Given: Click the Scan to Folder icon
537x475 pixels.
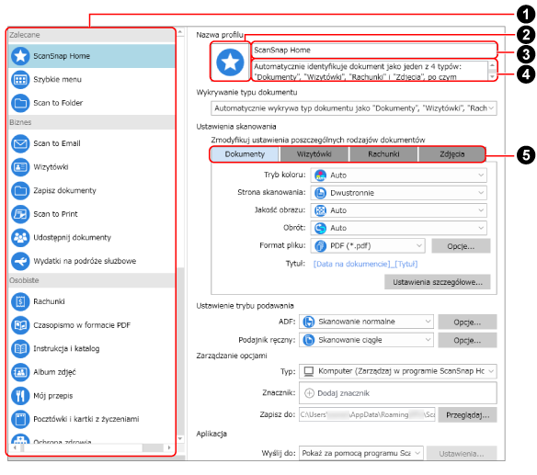Looking at the screenshot, I should point(20,103).
